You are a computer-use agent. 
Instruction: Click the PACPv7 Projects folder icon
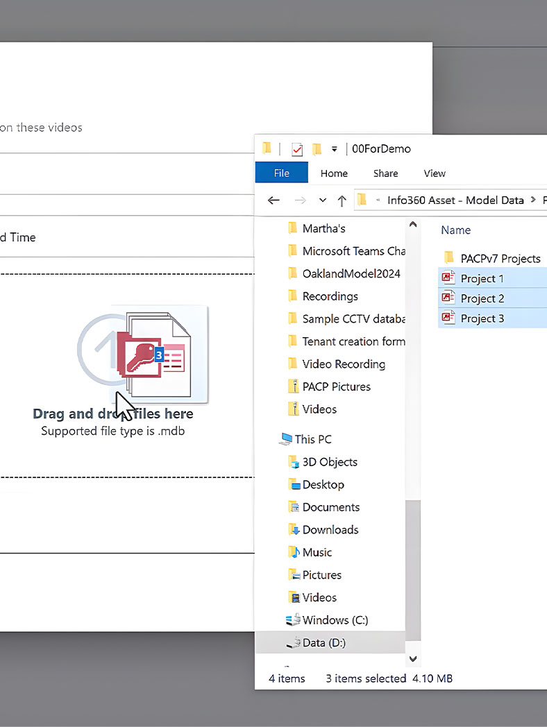pyautogui.click(x=448, y=257)
